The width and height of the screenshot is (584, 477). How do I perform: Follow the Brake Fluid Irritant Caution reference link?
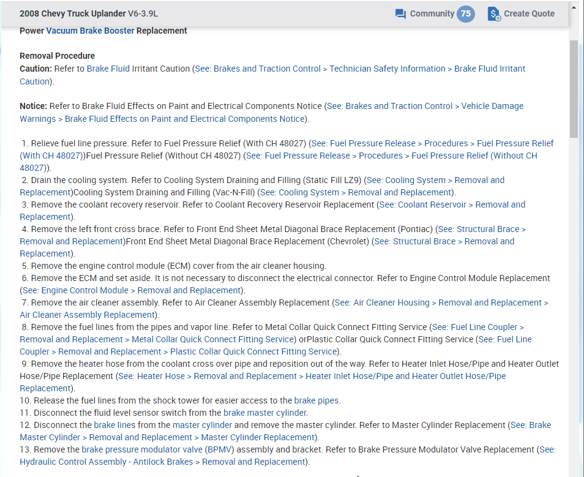[x=272, y=75]
